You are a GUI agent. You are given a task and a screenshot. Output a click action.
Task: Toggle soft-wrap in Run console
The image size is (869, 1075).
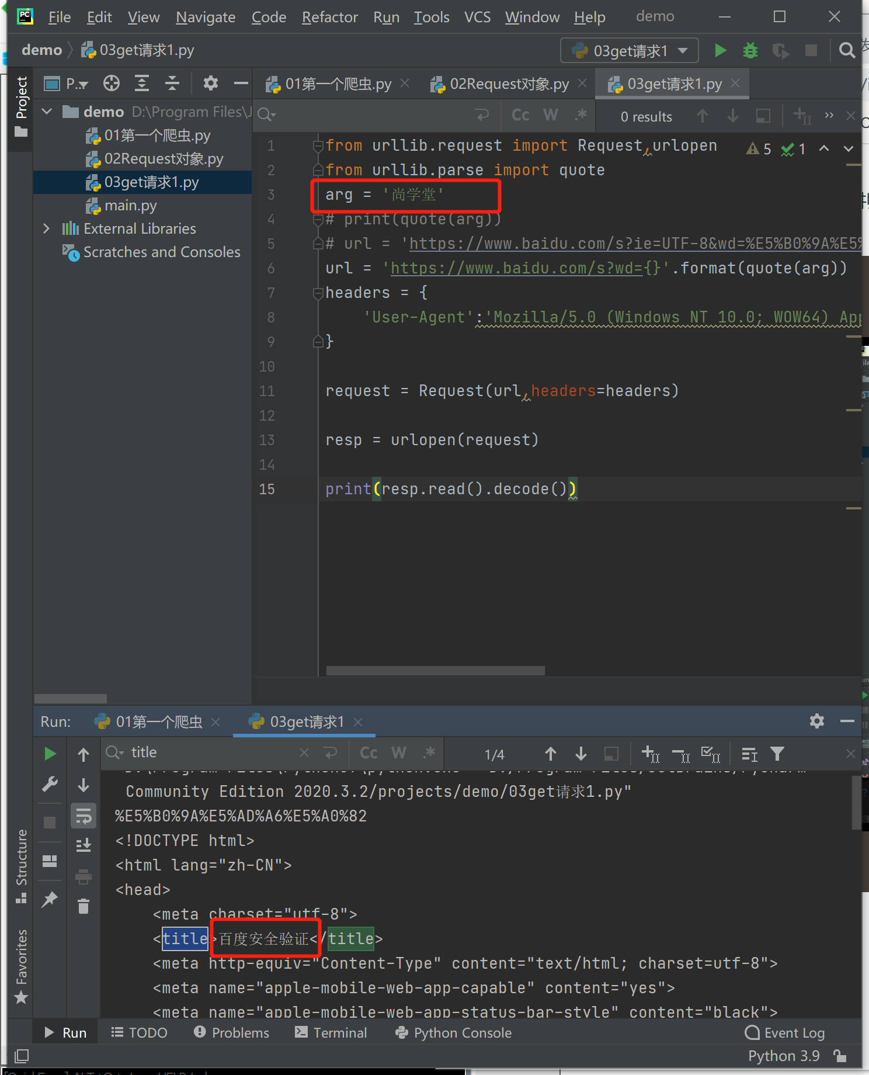(84, 816)
